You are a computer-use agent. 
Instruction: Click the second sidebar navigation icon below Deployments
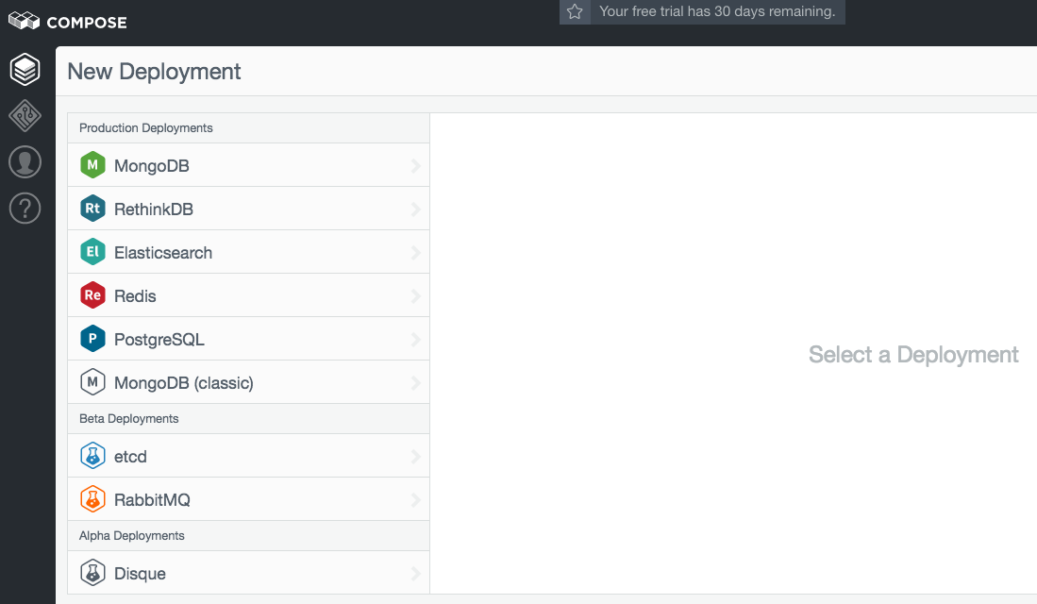point(25,115)
